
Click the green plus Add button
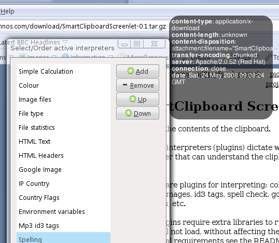pyautogui.click(x=137, y=71)
